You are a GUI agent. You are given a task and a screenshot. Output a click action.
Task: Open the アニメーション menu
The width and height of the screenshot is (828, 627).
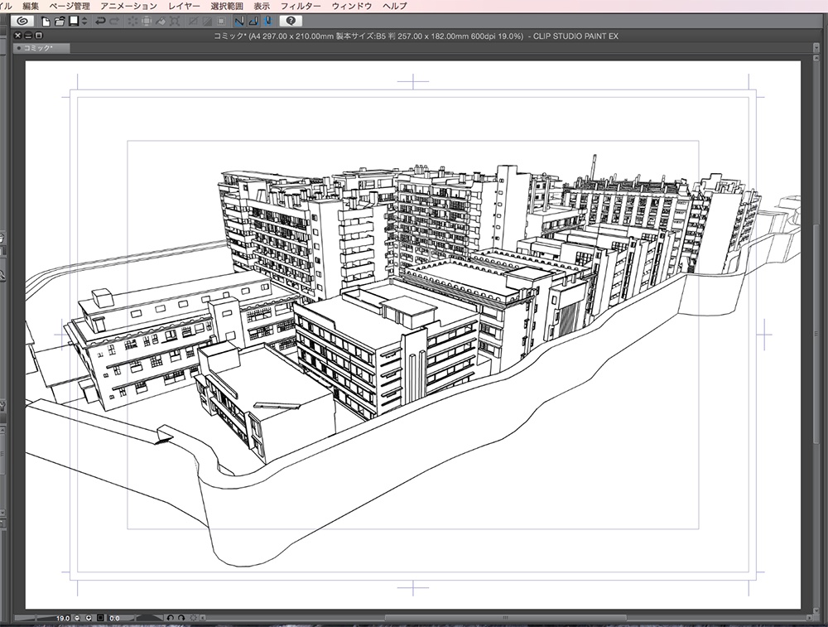128,6
